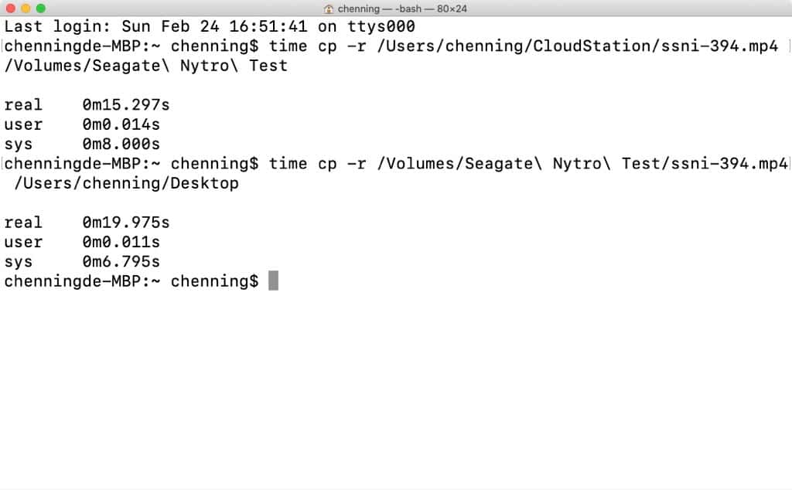Click the empty terminal area below the prompt
The width and height of the screenshot is (792, 490).
click(396, 386)
